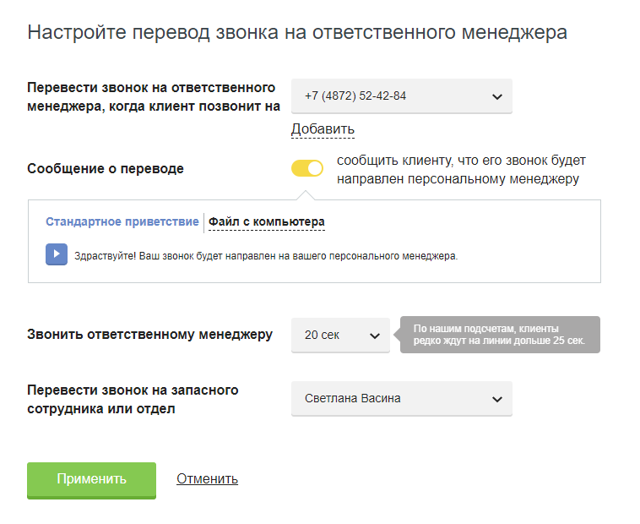Click the chevron arrow beside 20 сек
Viewport: 640px width, 524px height.
pyautogui.click(x=375, y=336)
